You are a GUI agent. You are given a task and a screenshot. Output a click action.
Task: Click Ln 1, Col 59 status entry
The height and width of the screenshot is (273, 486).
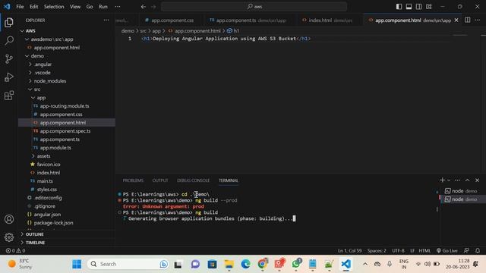pos(349,251)
